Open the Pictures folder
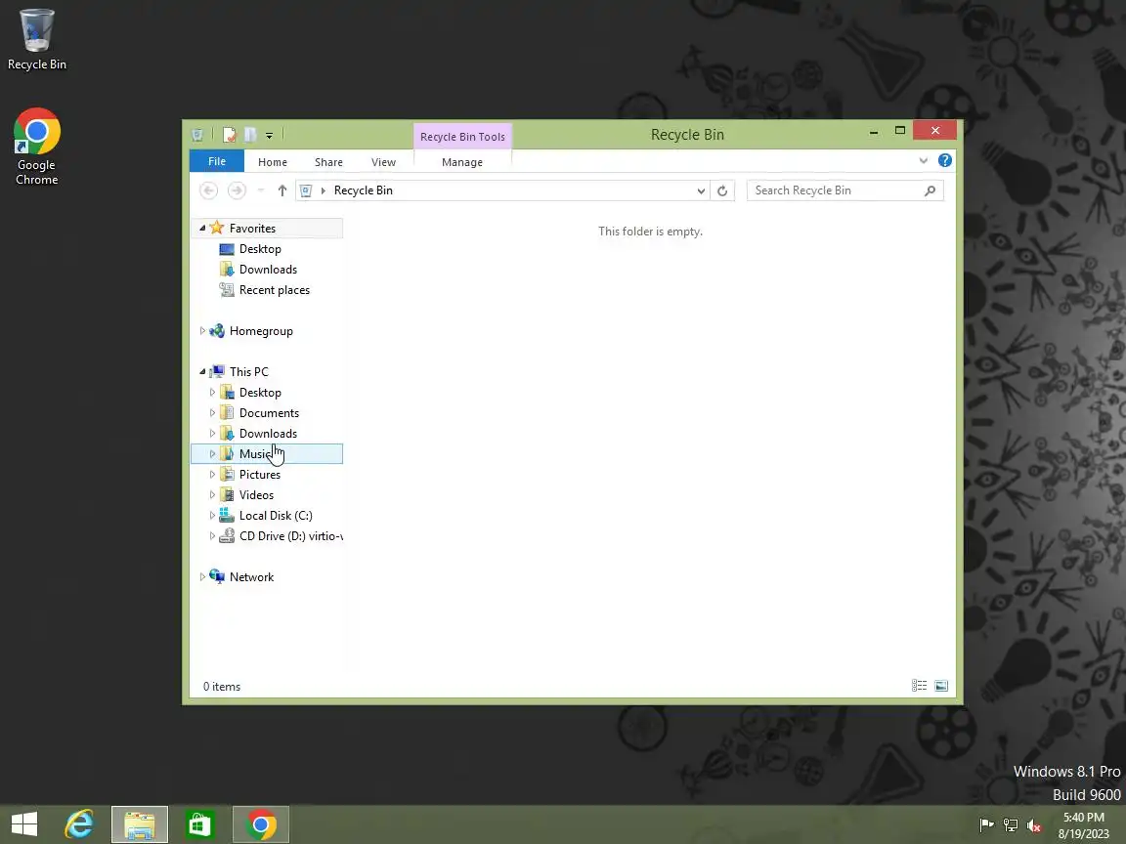 pos(260,475)
